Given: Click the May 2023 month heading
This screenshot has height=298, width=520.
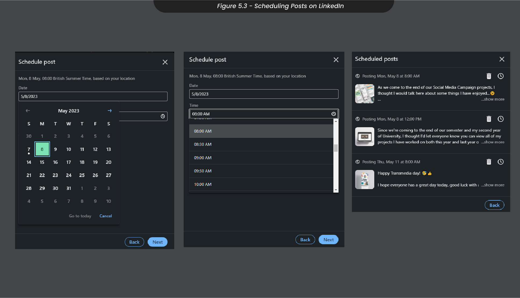Looking at the screenshot, I should coord(69,111).
